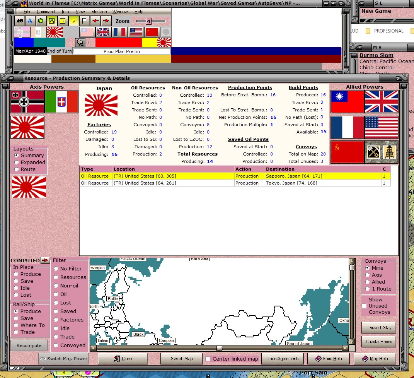This screenshot has height=378, width=414.
Task: Open the Info menu
Action: pyautogui.click(x=65, y=12)
